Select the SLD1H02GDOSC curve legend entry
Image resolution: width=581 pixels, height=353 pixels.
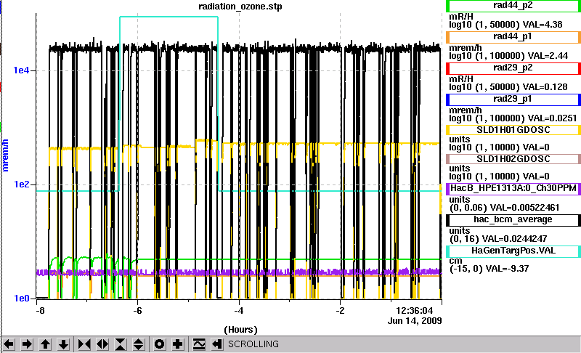coord(513,159)
